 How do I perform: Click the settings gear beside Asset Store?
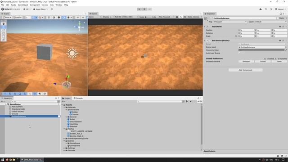(x=52, y=9)
